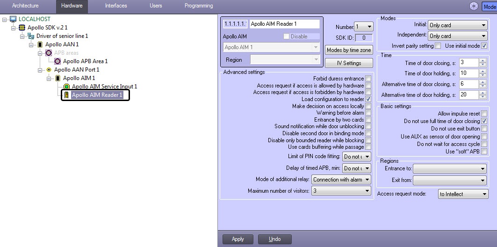Collapse the Apollo AAN 1 node

pos(31,45)
